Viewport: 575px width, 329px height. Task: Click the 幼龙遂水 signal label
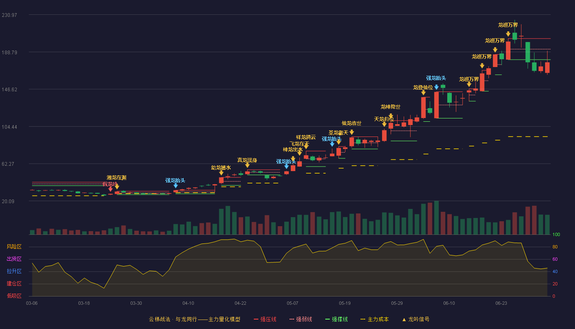[221, 168]
